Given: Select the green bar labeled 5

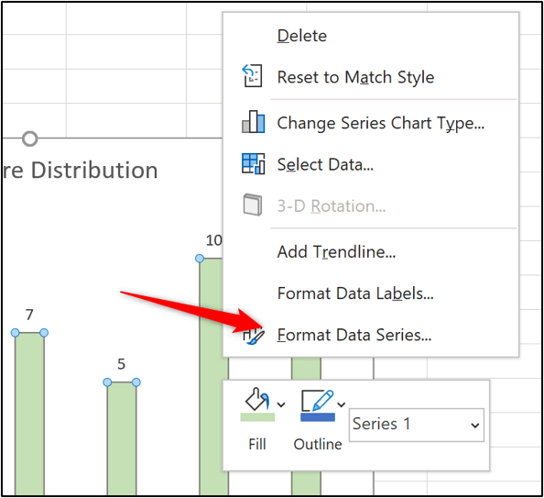Looking at the screenshot, I should click(x=122, y=438).
